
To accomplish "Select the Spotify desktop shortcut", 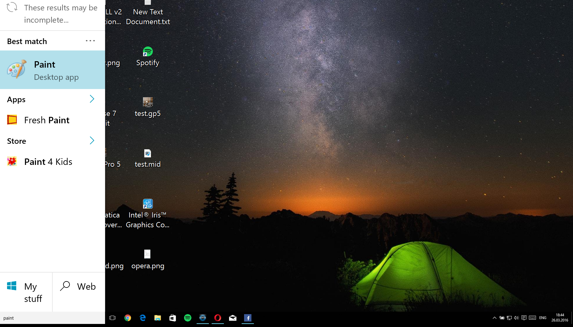I will [x=148, y=57].
